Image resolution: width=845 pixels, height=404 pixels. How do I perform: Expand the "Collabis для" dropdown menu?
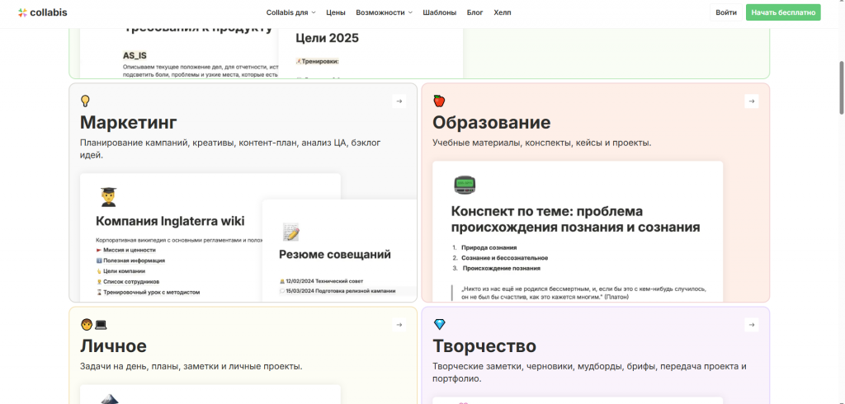coord(290,12)
